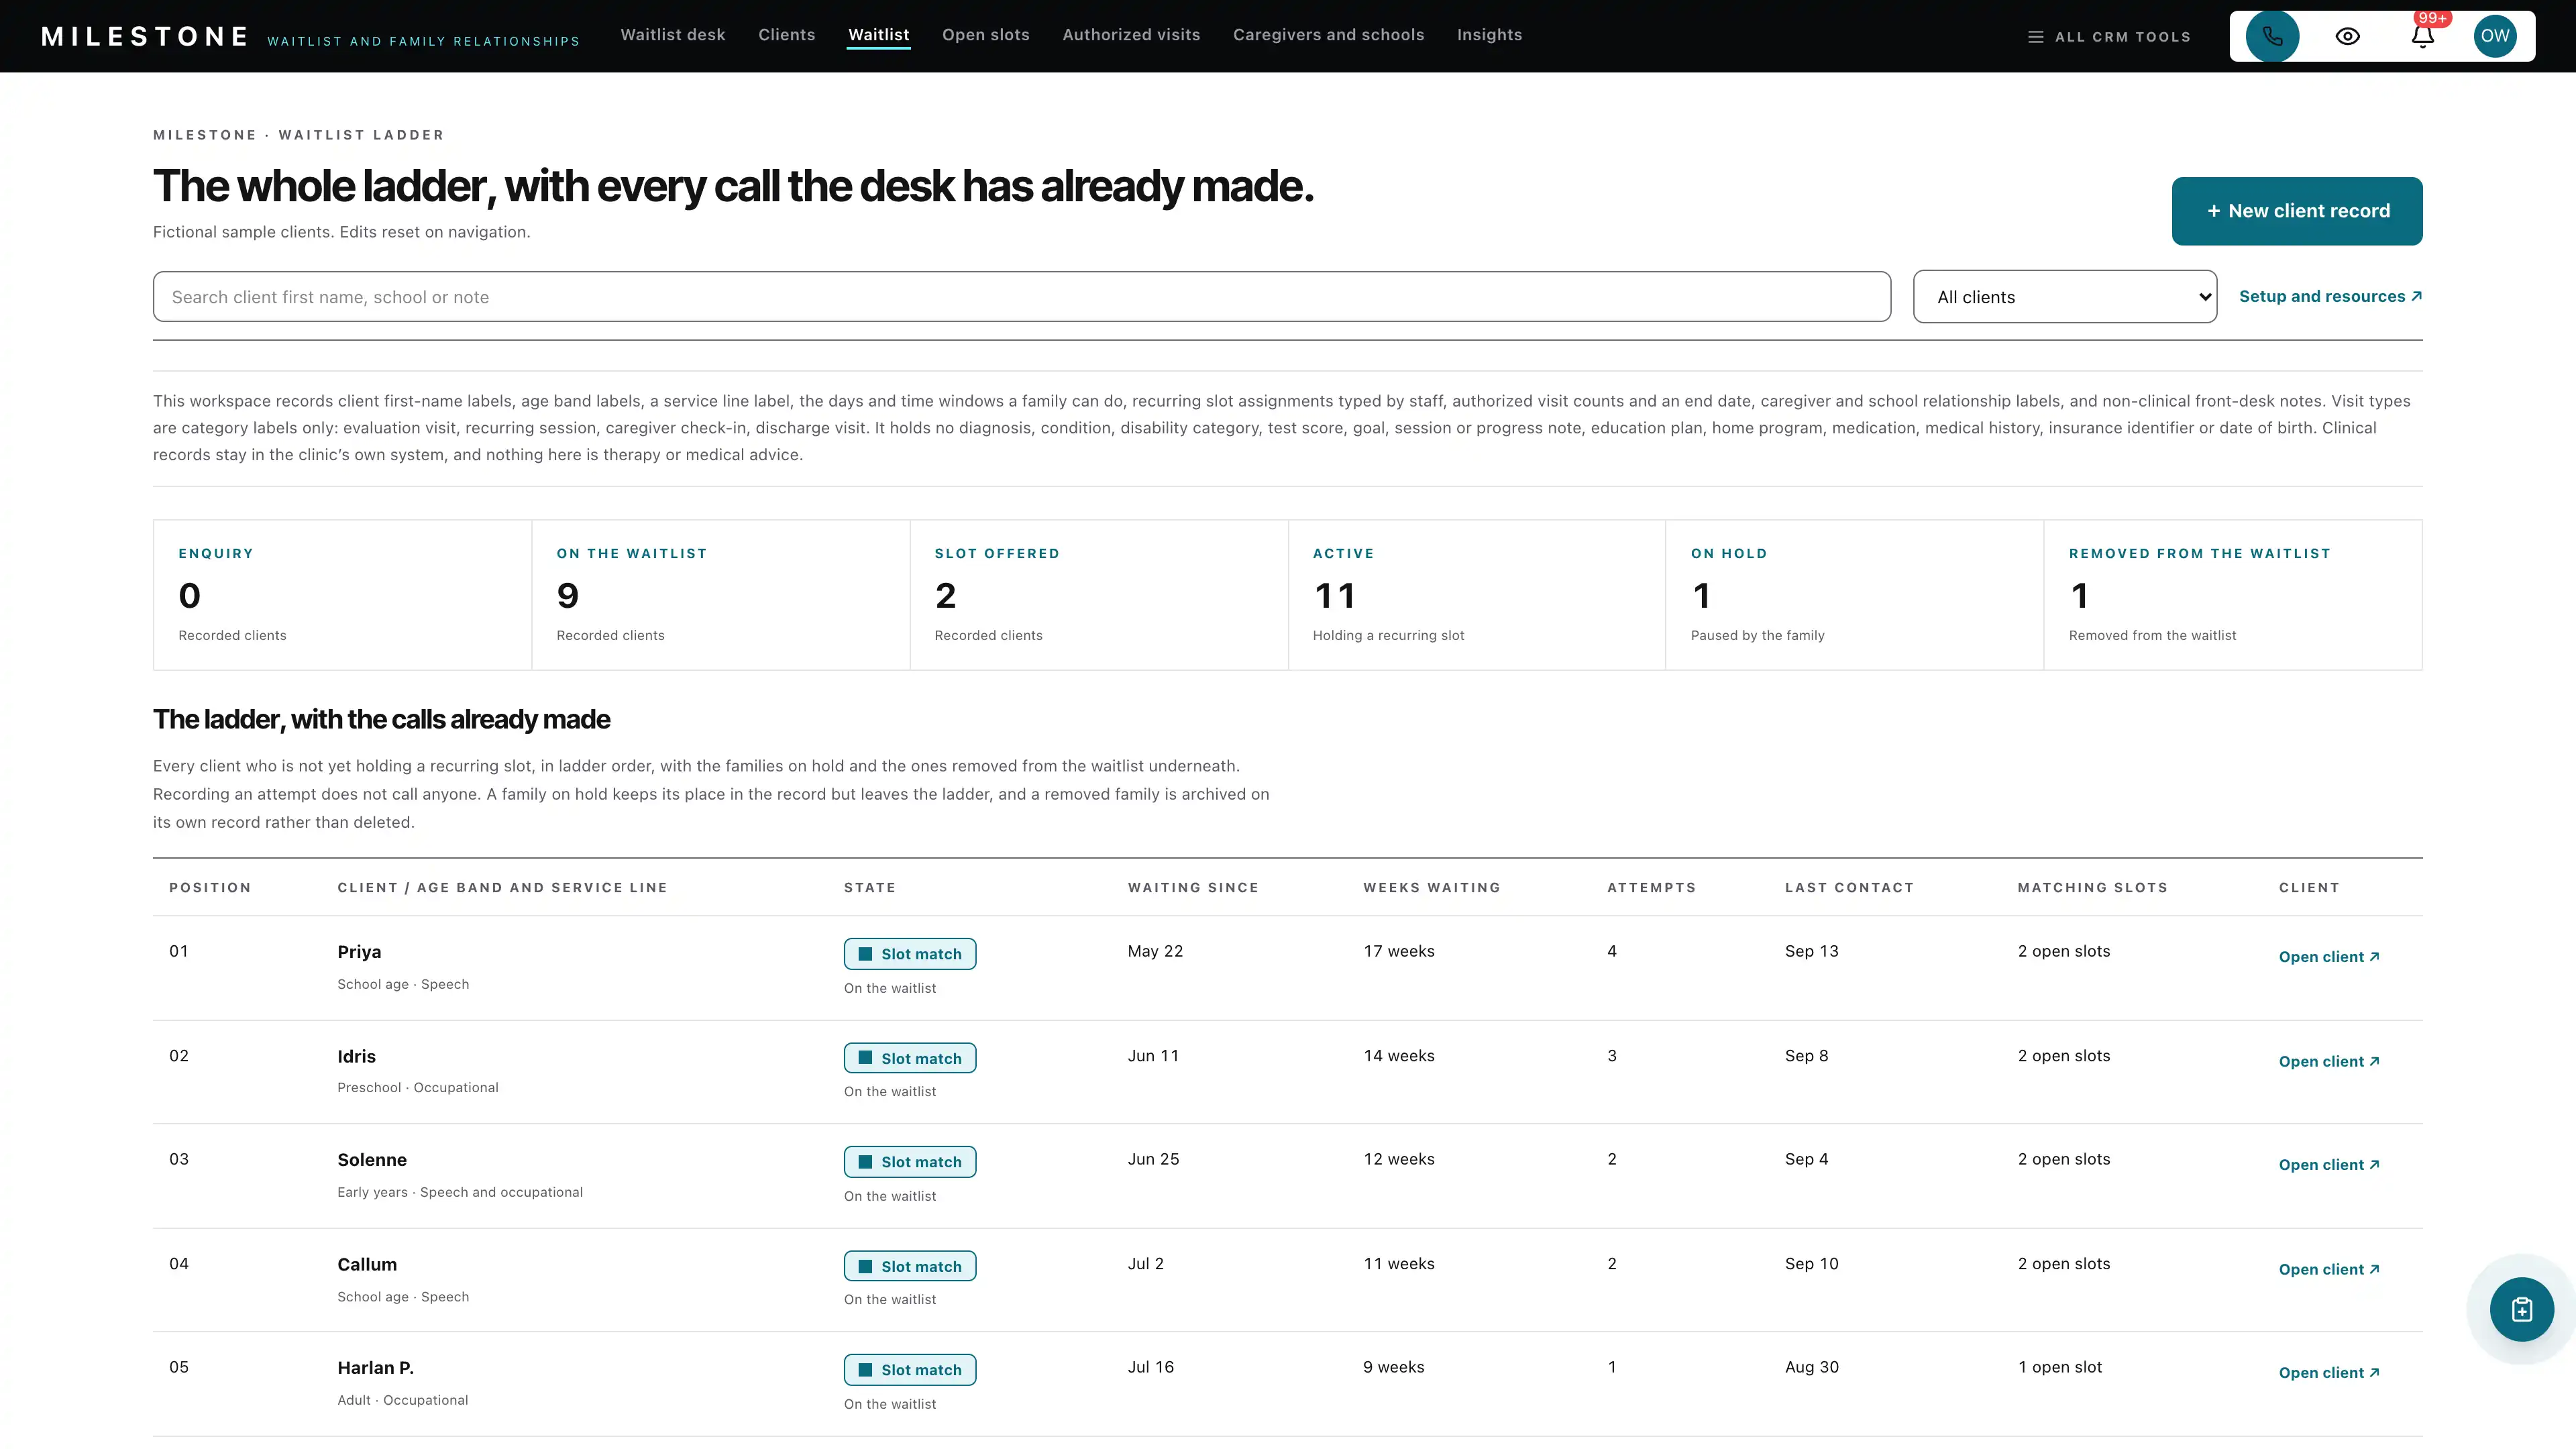Viewport: 2576px width, 1449px height.
Task: Go to Waitlist desk tab
Action: click(673, 35)
